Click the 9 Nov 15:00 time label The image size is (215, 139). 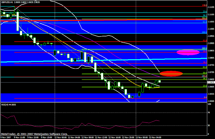tap(33, 137)
